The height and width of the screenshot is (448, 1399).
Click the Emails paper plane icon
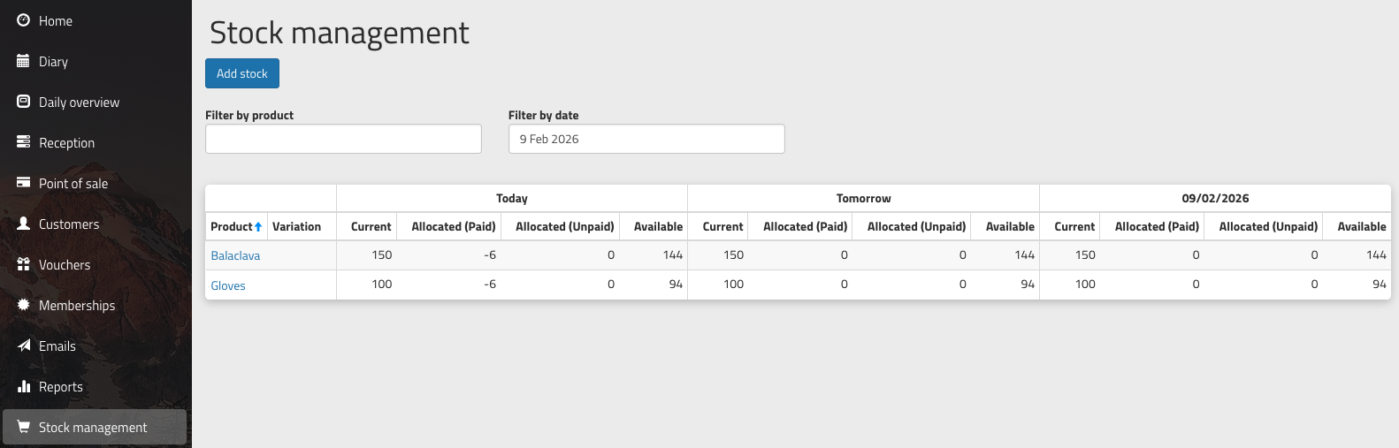pos(24,345)
